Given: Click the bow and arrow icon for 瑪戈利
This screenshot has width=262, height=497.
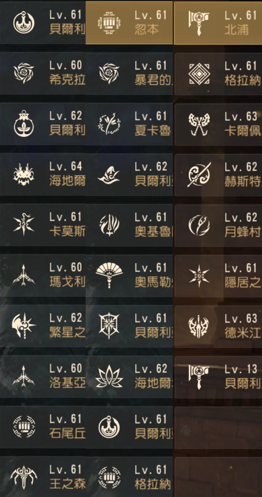Looking at the screenshot, I should click(x=24, y=276).
